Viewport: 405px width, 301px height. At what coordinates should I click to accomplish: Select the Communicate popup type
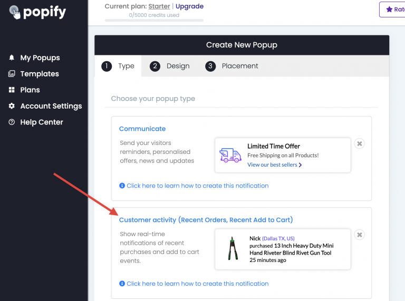pos(142,129)
